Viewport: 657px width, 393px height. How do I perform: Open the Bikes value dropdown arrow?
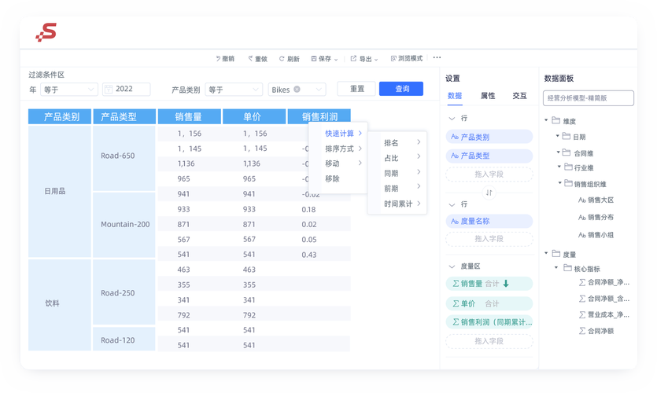(x=319, y=90)
